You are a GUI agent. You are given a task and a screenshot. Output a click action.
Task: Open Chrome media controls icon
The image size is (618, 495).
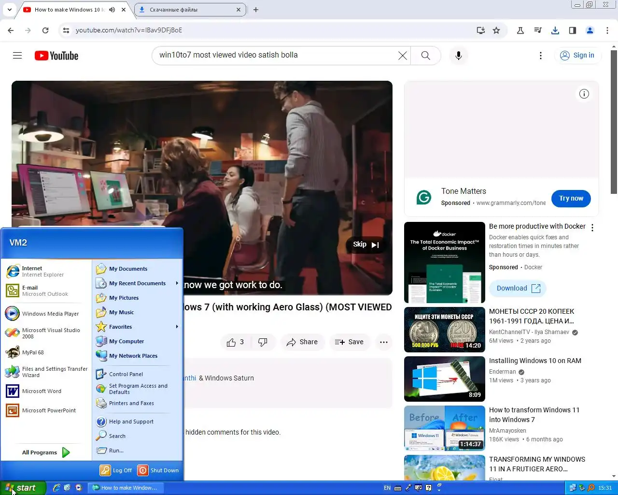538,30
